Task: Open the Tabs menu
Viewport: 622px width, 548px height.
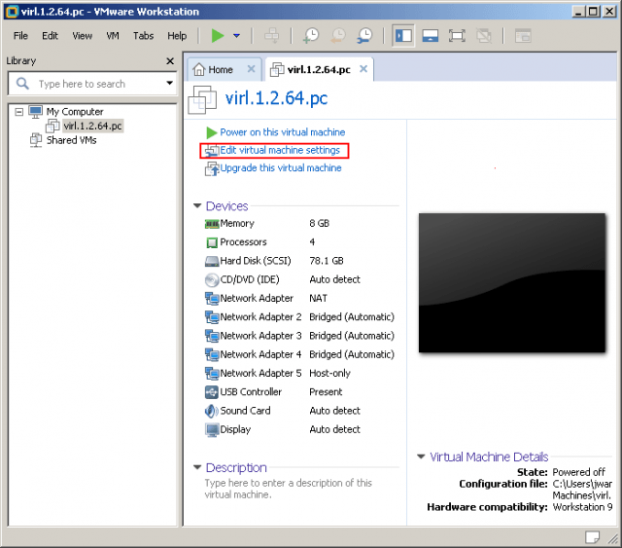Action: tap(143, 36)
